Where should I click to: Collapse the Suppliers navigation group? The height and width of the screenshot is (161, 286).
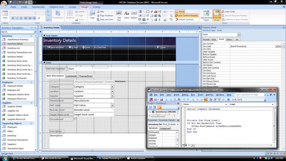point(31,103)
